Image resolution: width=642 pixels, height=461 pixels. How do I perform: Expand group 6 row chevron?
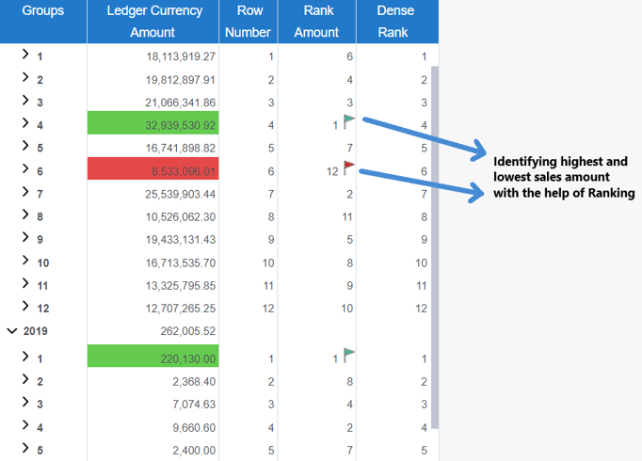tap(25, 169)
